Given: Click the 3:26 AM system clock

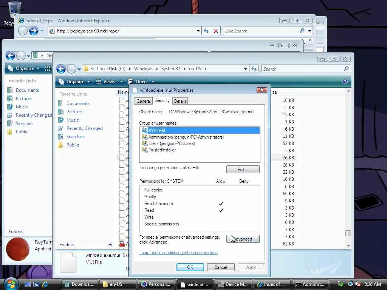Looking at the screenshot, I should (x=372, y=284).
